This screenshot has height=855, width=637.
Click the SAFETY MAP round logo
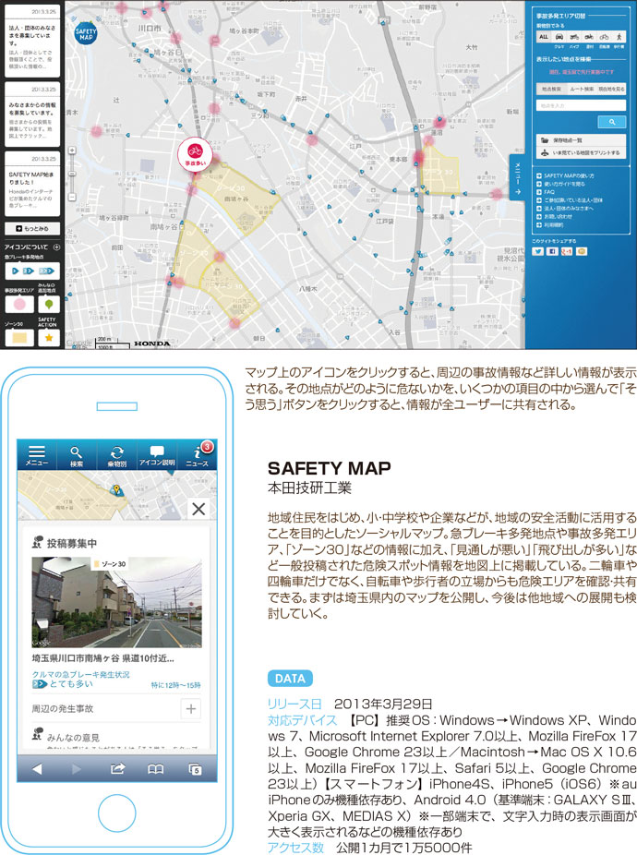[x=86, y=34]
